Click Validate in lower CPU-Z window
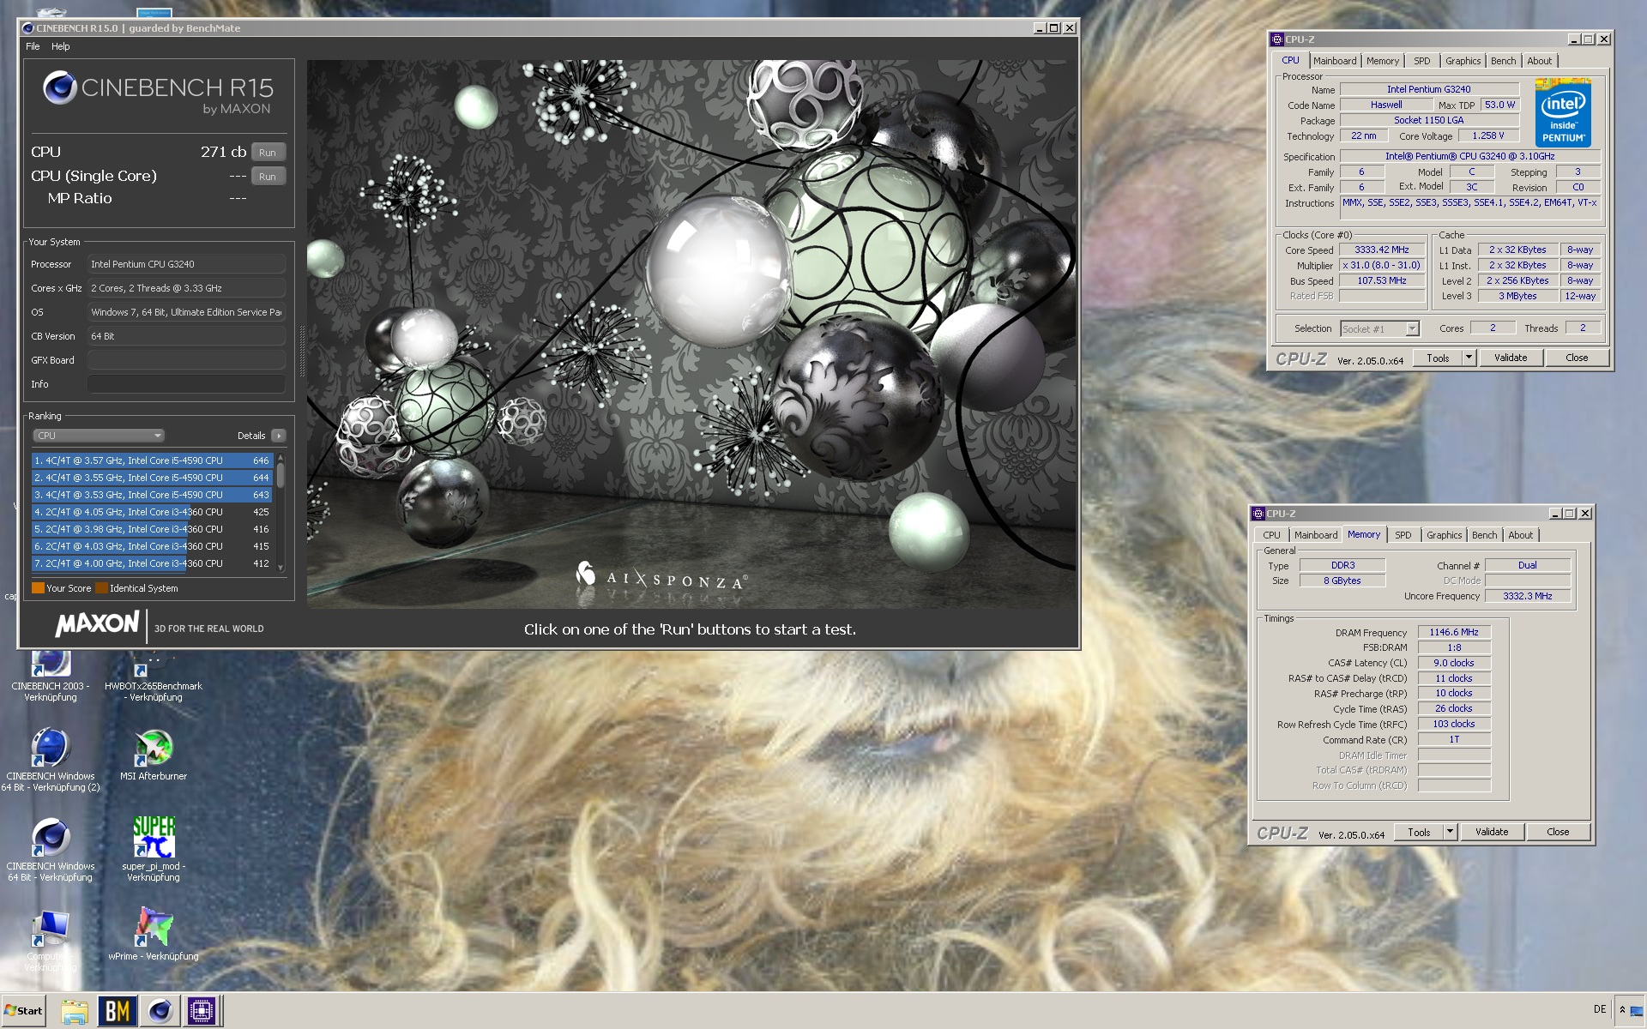The image size is (1647, 1029). tap(1492, 832)
